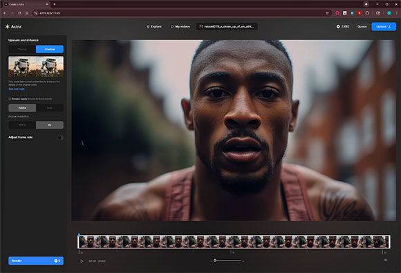Click the blue Upload button
The width and height of the screenshot is (401, 273).
click(384, 26)
